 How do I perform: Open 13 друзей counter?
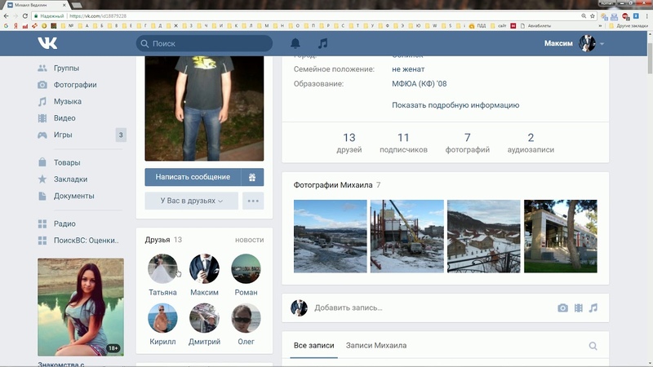pyautogui.click(x=349, y=143)
